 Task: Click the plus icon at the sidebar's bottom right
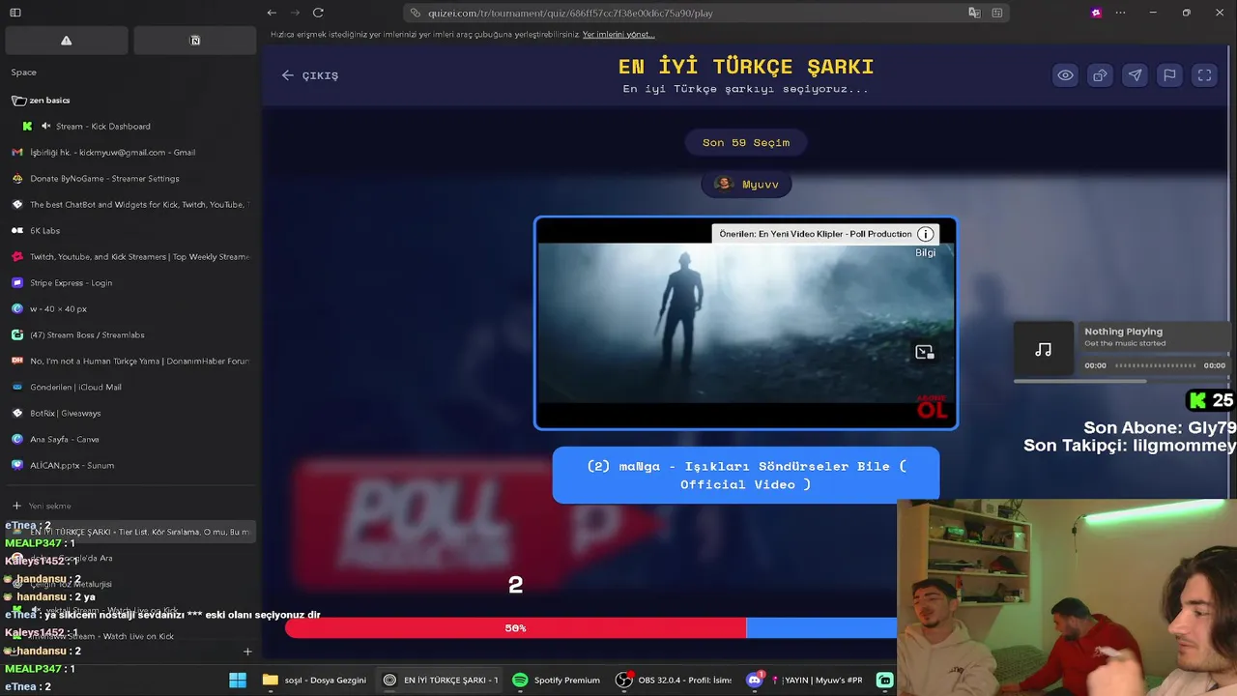click(247, 652)
